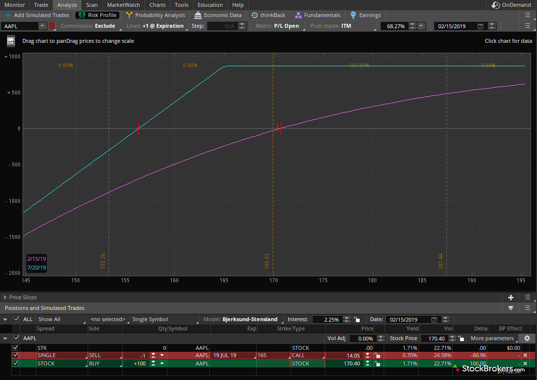The image size is (537, 380).
Task: Adjust the Step N/A stepper
Action: pyautogui.click(x=242, y=26)
